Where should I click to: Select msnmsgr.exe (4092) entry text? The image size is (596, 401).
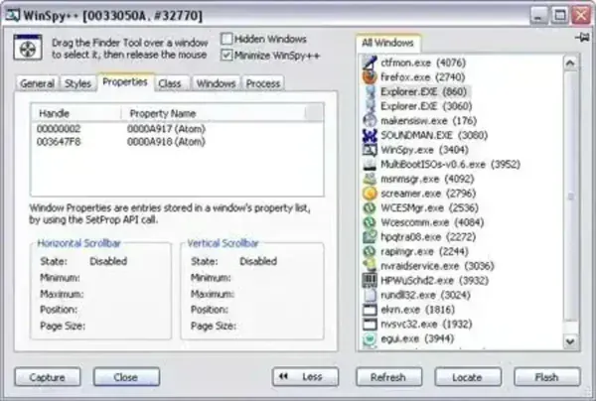pyautogui.click(x=427, y=179)
